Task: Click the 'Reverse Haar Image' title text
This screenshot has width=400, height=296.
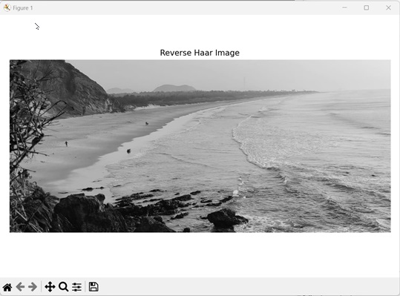Action: pyautogui.click(x=200, y=53)
